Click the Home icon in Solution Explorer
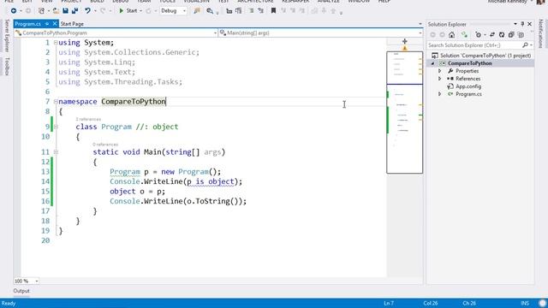The height and width of the screenshot is (308, 548). [x=451, y=35]
